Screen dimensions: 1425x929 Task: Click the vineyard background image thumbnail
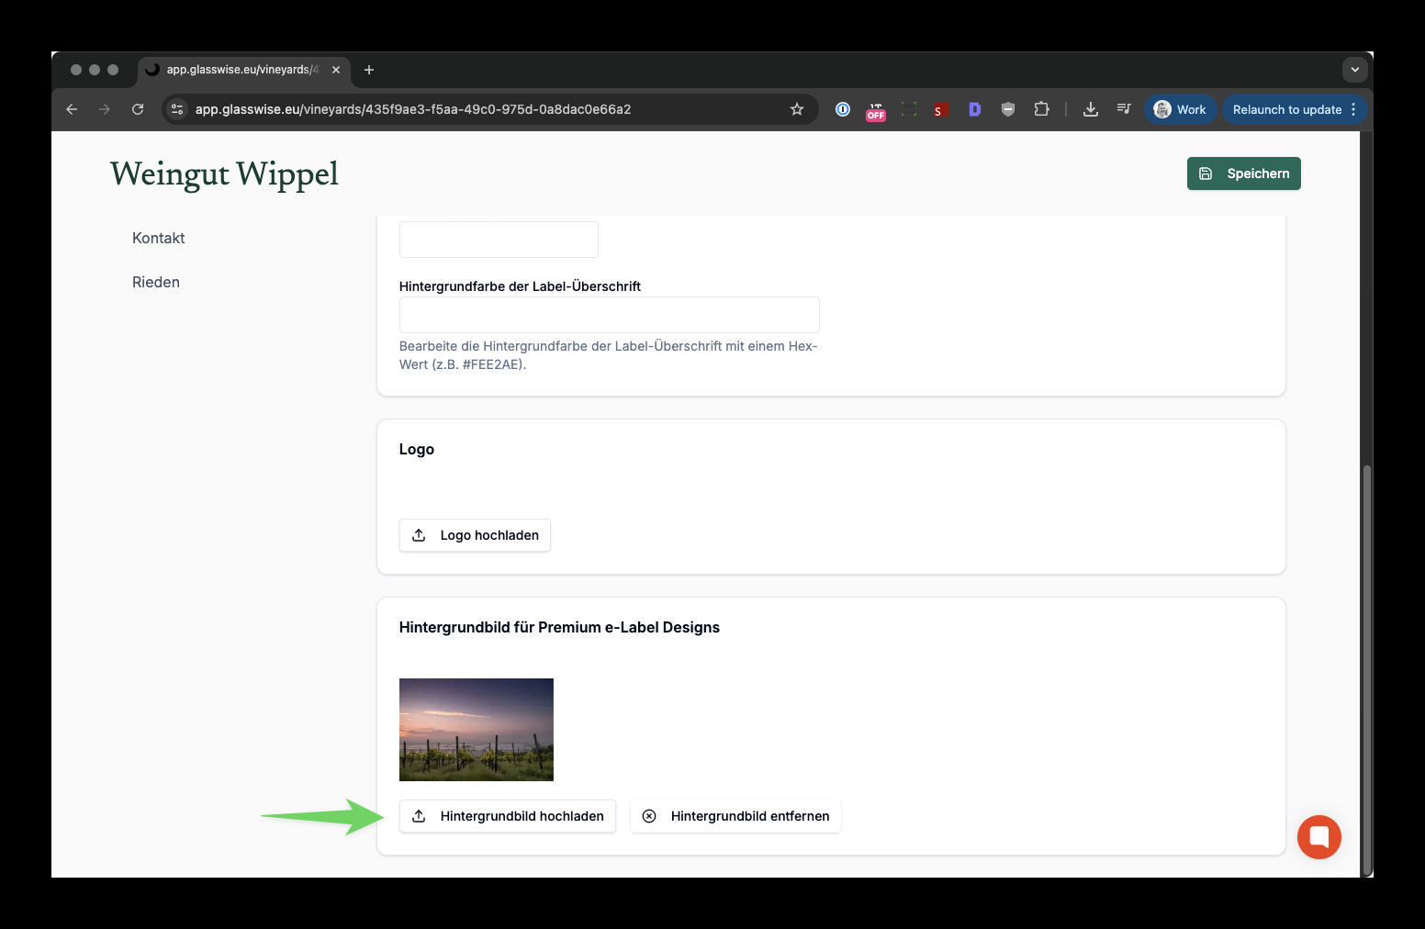477,730
